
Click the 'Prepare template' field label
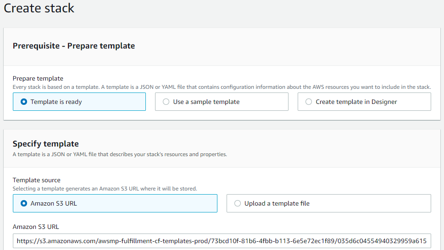[x=38, y=78]
